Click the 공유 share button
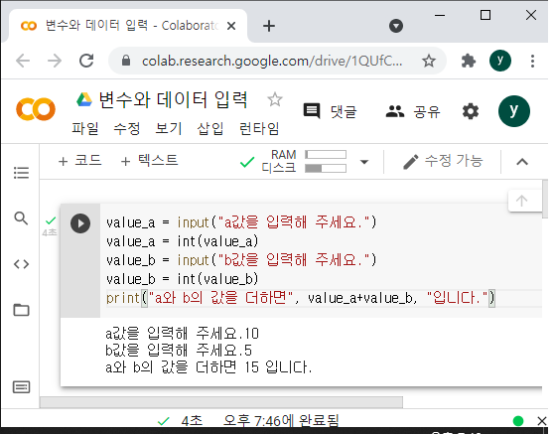 (413, 111)
